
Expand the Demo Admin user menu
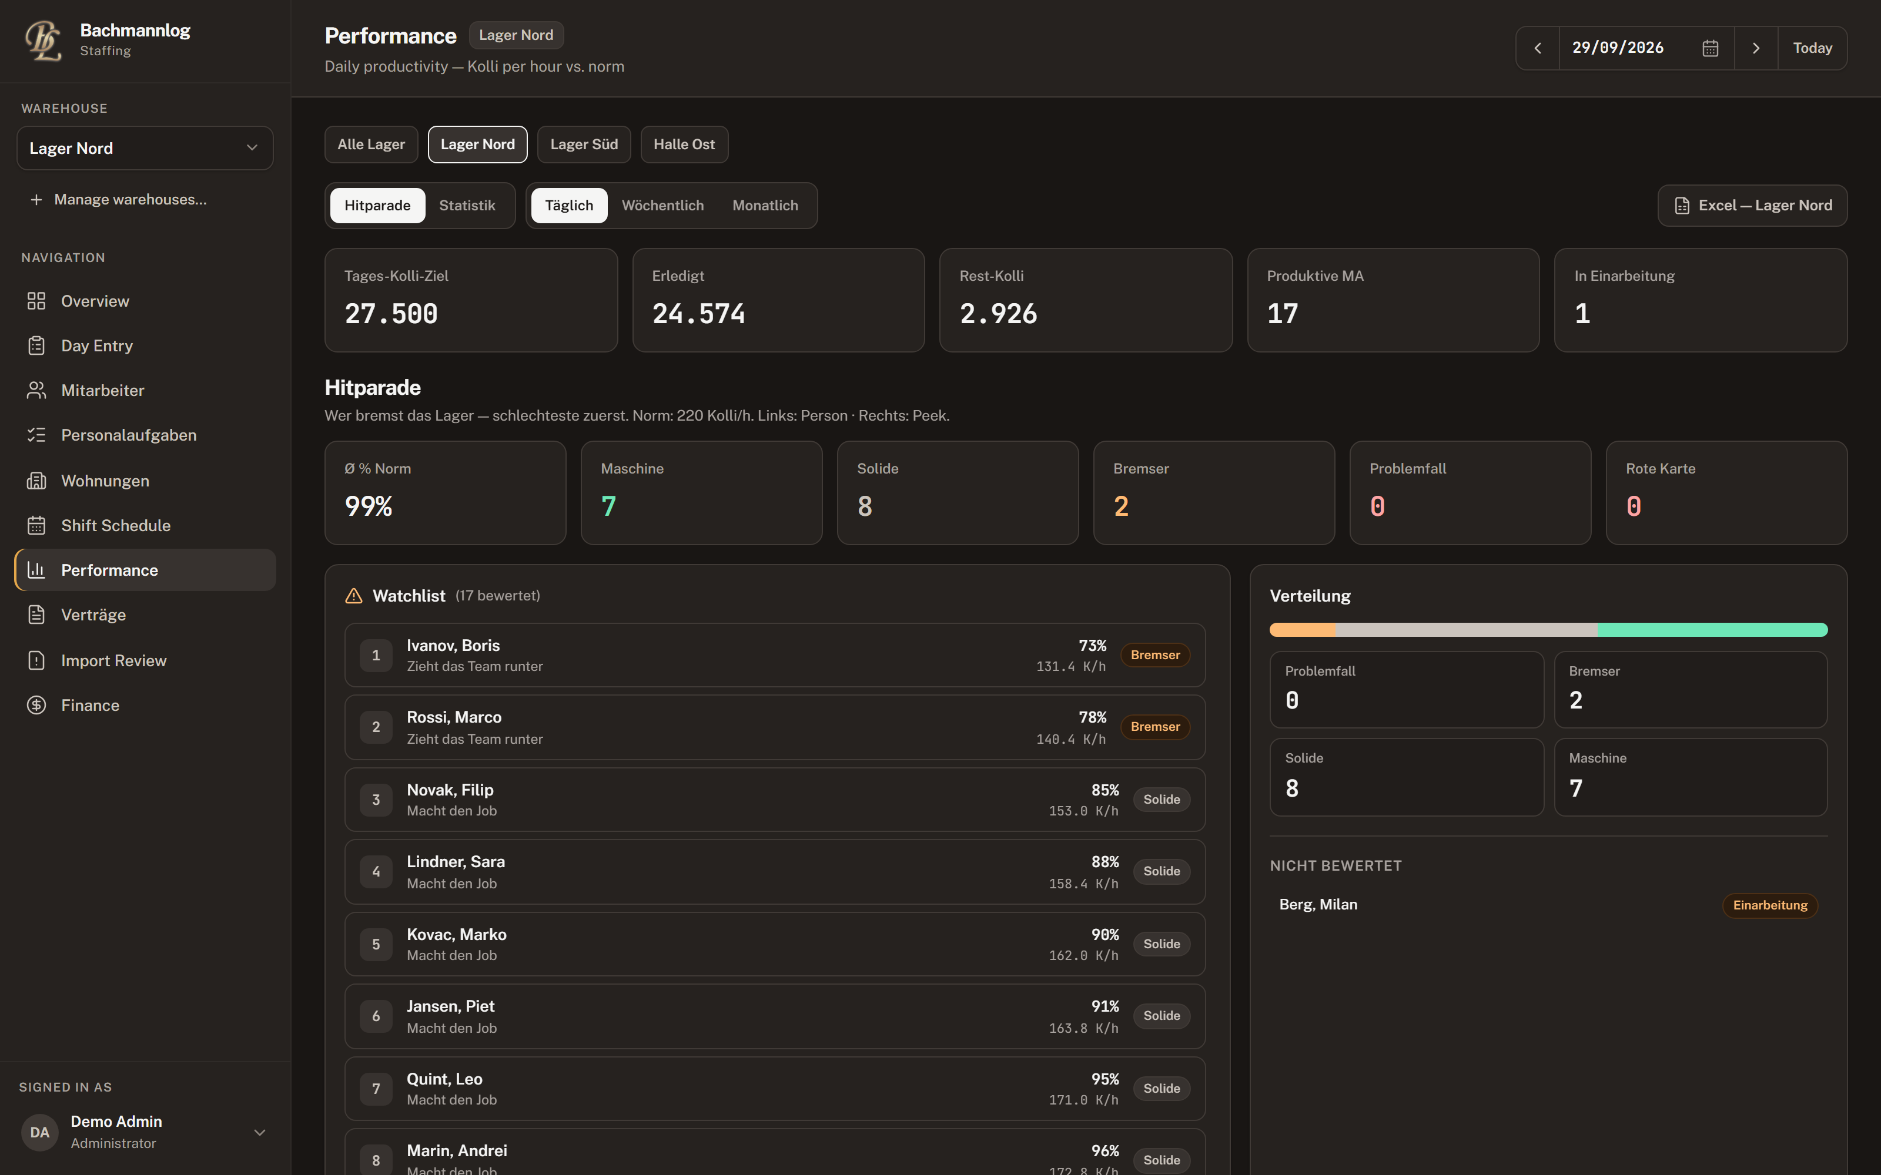(145, 1132)
